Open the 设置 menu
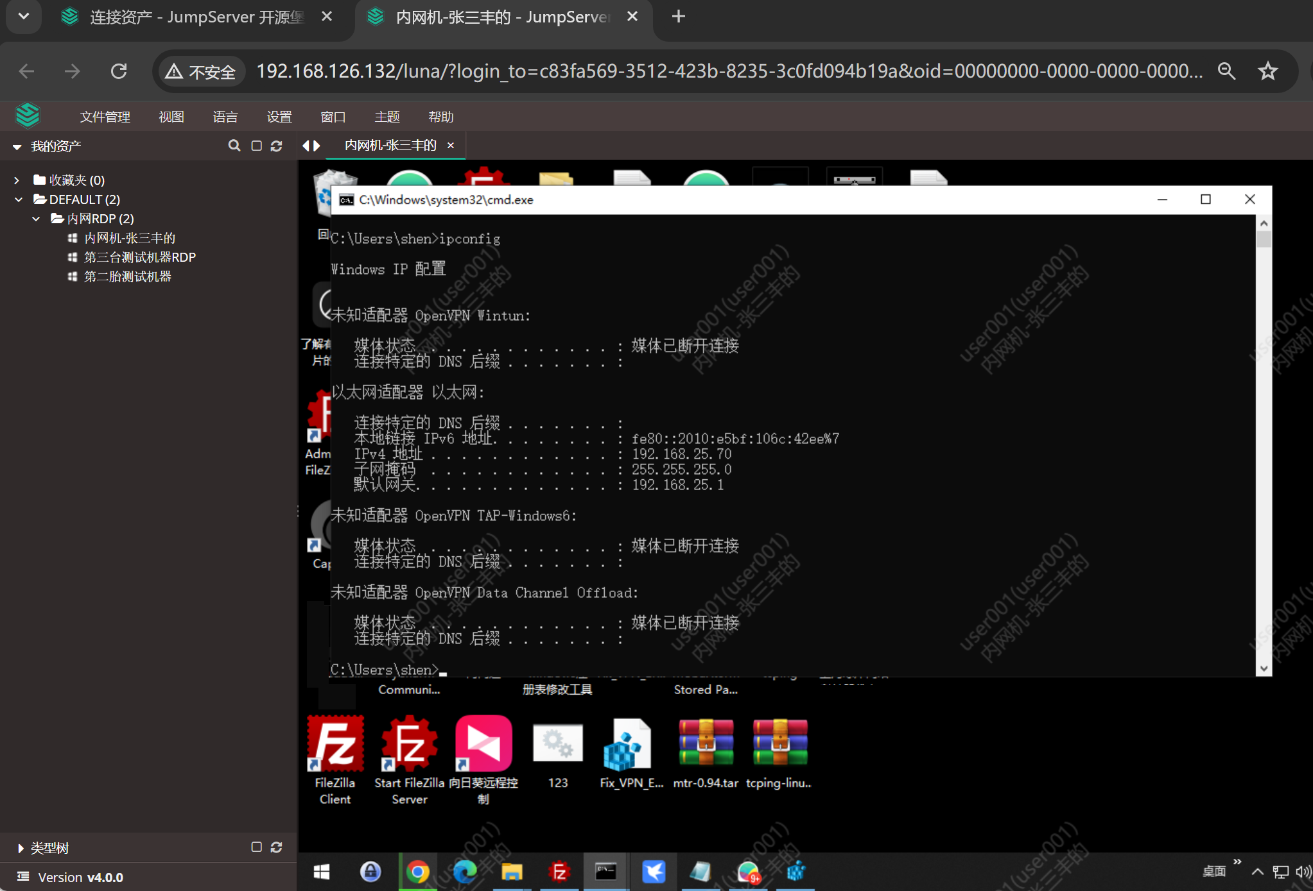1313x891 pixels. click(x=279, y=116)
